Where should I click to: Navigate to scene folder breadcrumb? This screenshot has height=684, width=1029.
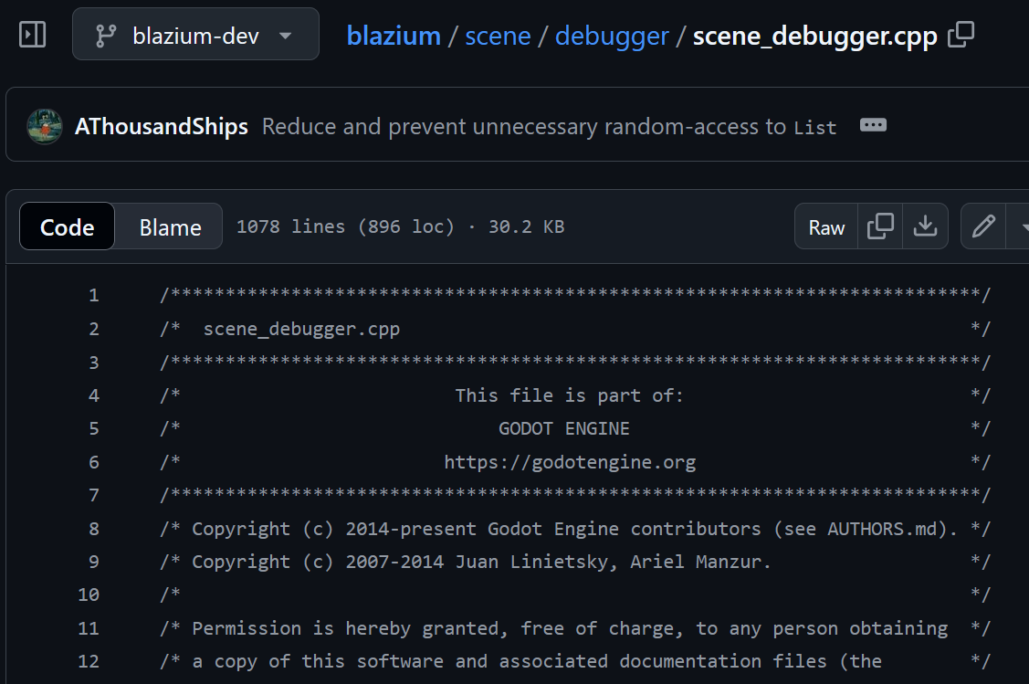pos(498,36)
